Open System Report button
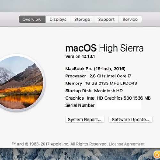The width and height of the screenshot is (160, 160). (85, 119)
